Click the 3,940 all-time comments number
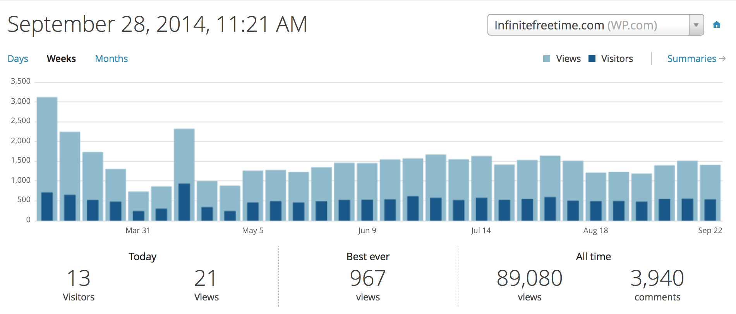This screenshot has width=736, height=314. (x=657, y=278)
